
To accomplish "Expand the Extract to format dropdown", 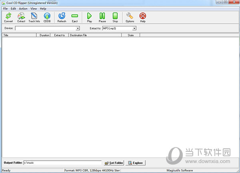I will click(x=134, y=28).
